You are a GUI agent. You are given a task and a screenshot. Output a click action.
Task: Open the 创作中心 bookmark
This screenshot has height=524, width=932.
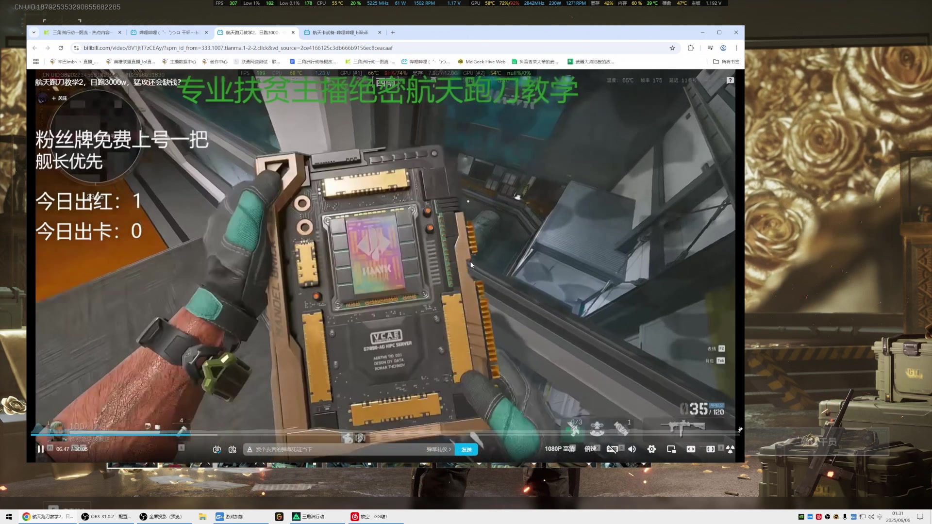pos(215,62)
